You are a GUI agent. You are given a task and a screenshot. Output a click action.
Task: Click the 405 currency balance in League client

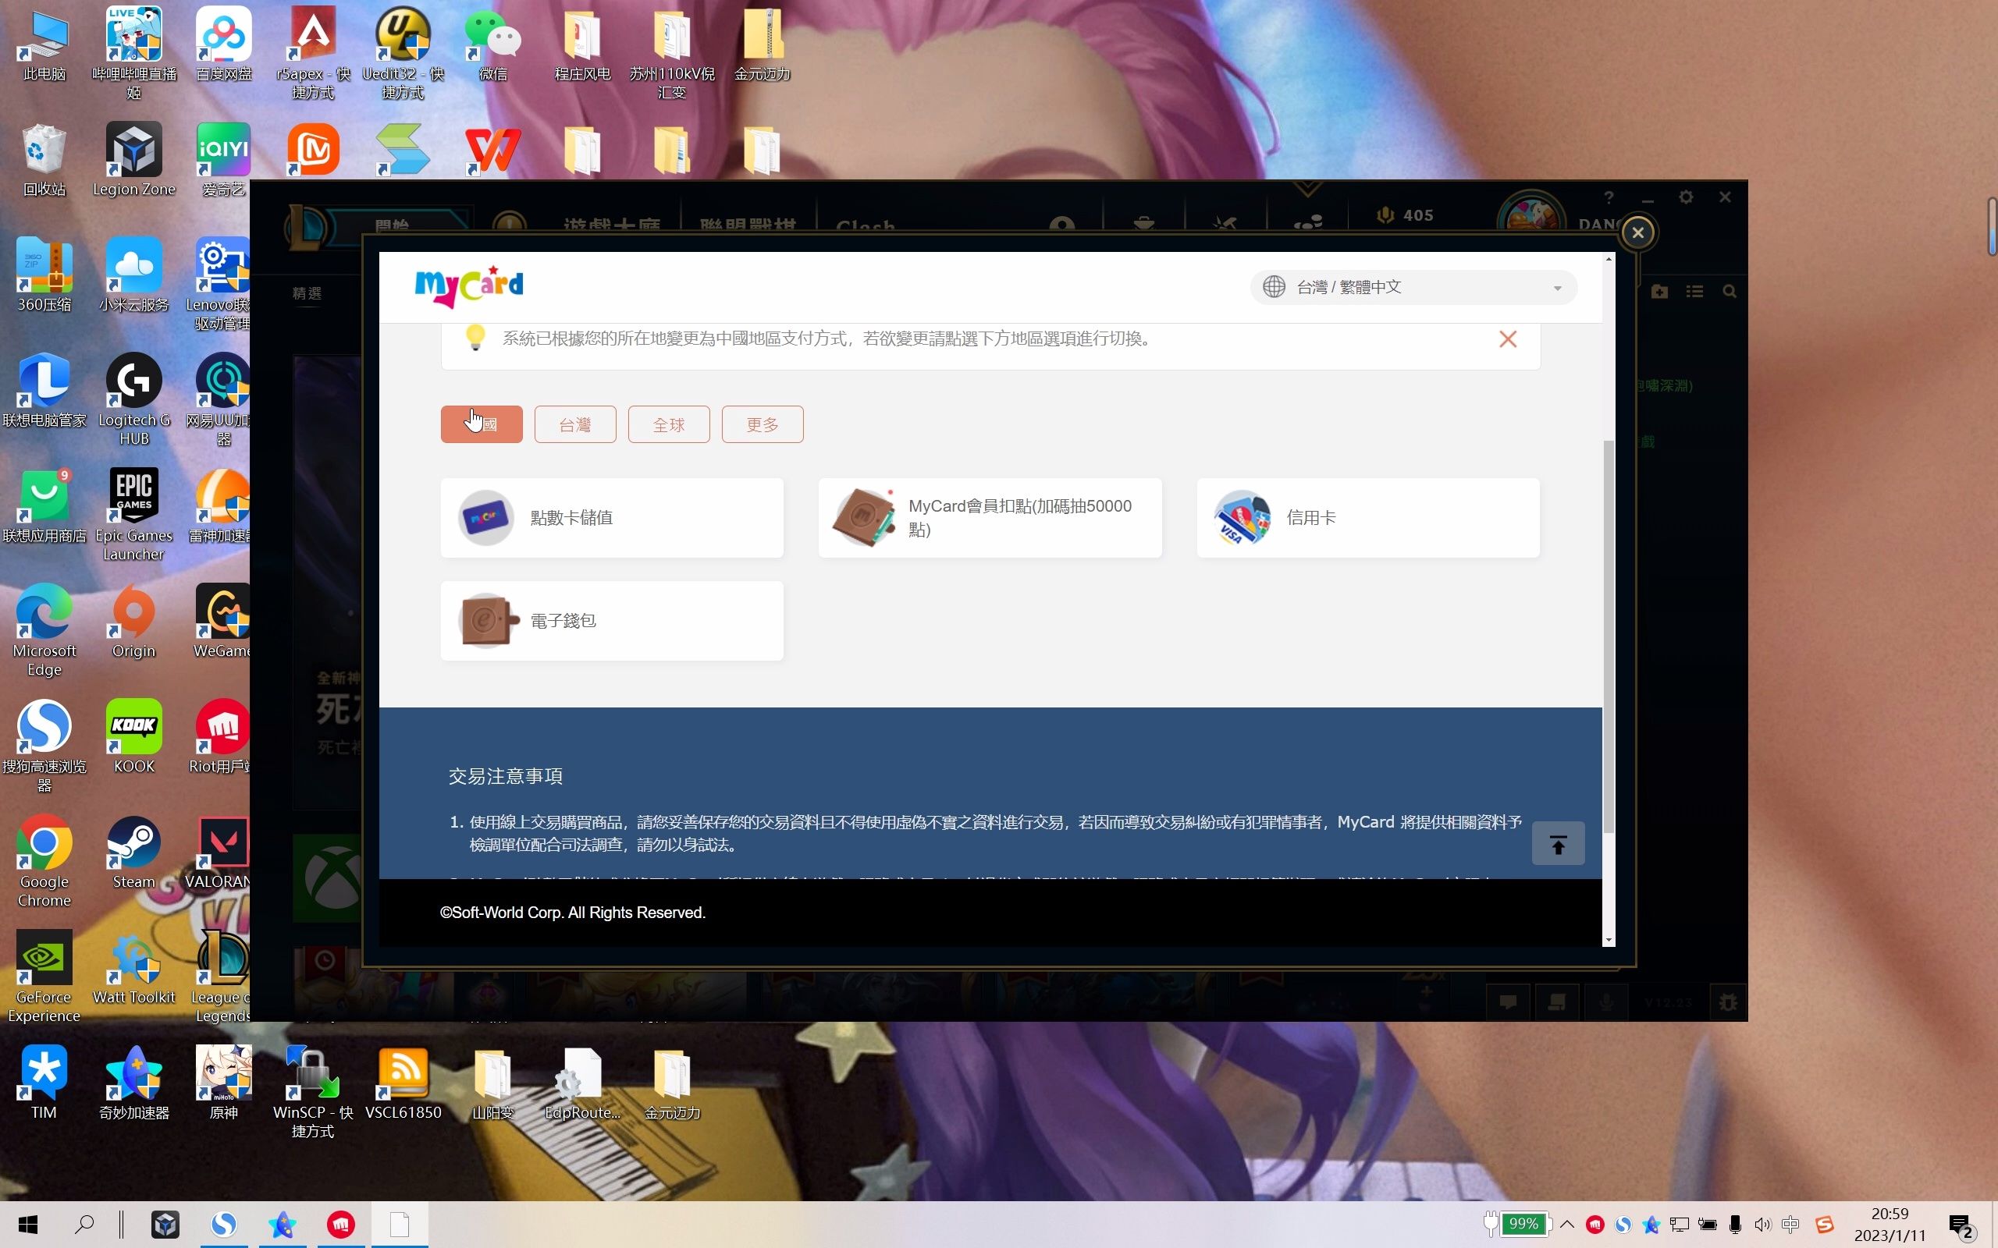(x=1405, y=215)
